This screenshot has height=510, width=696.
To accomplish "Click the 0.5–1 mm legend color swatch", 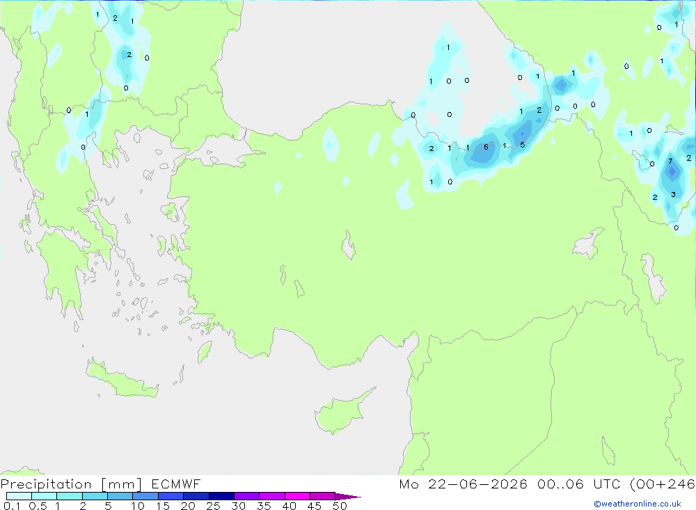I will pos(45,496).
